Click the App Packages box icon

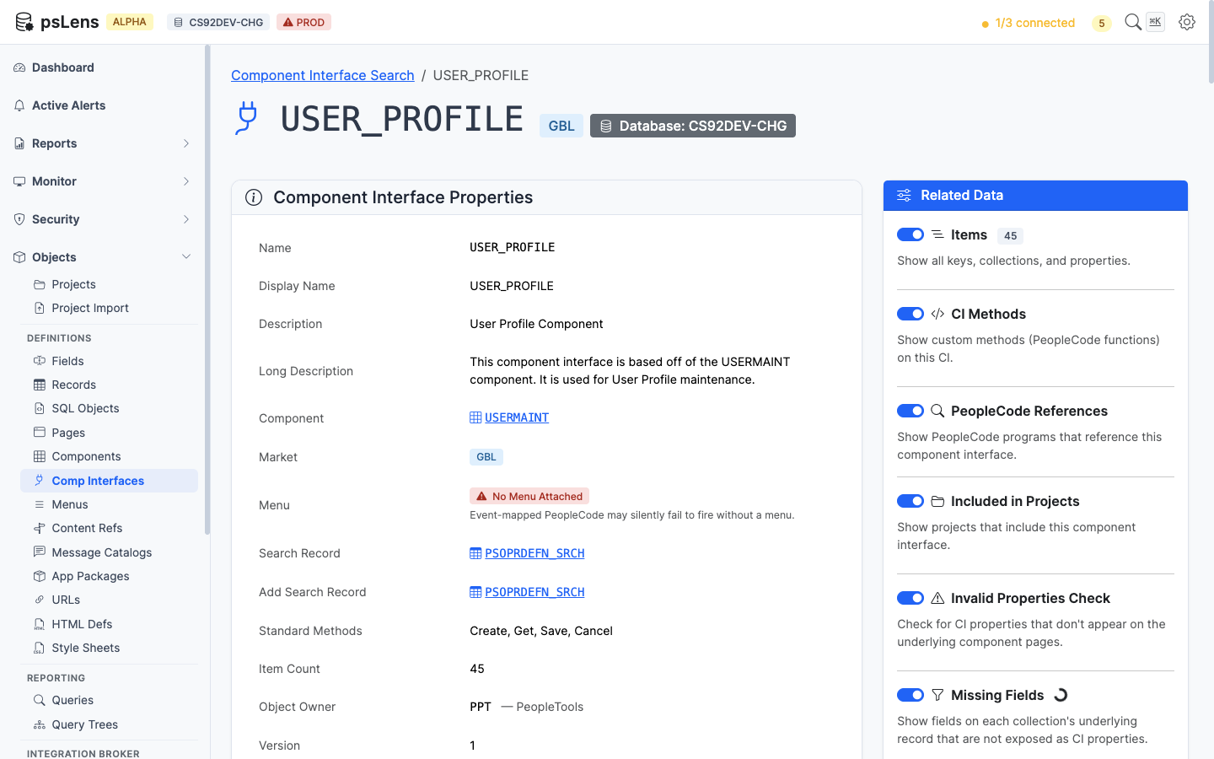pos(40,576)
